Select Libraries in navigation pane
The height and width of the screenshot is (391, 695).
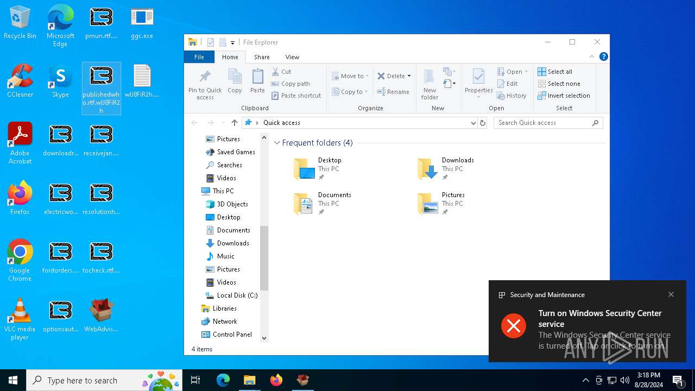pyautogui.click(x=219, y=308)
